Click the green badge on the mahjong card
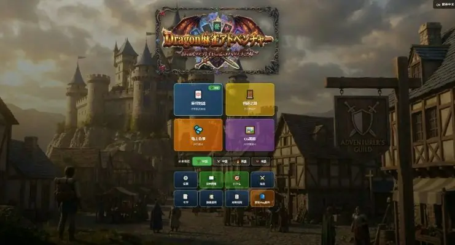This screenshot has width=455, height=245. (215, 88)
